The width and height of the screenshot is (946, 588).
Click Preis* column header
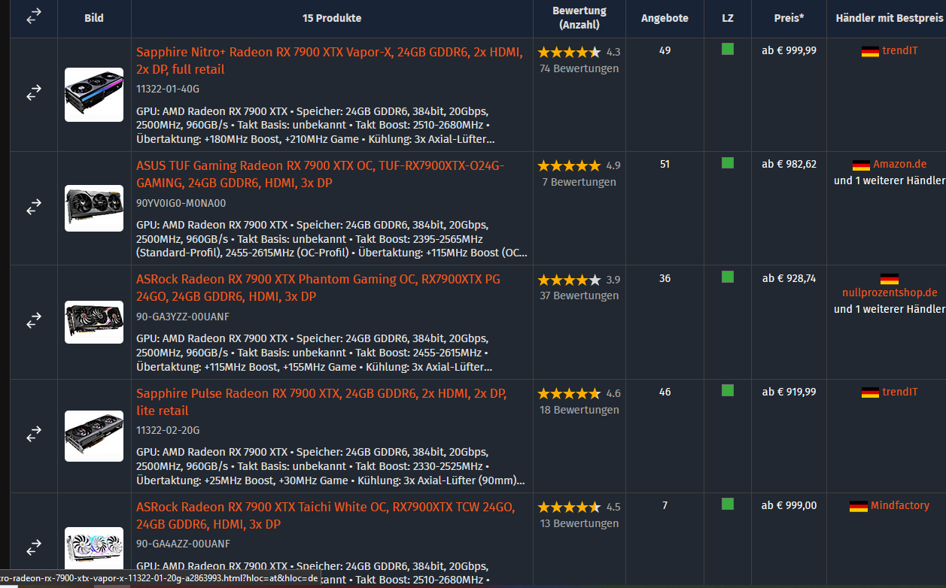[x=789, y=18]
